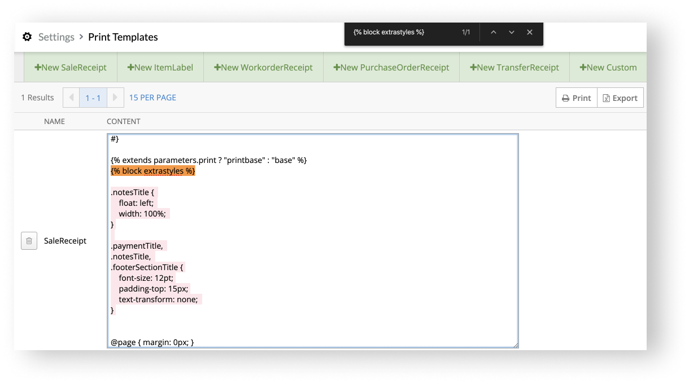
Task: Click the text-transform: none line
Action: 158,299
